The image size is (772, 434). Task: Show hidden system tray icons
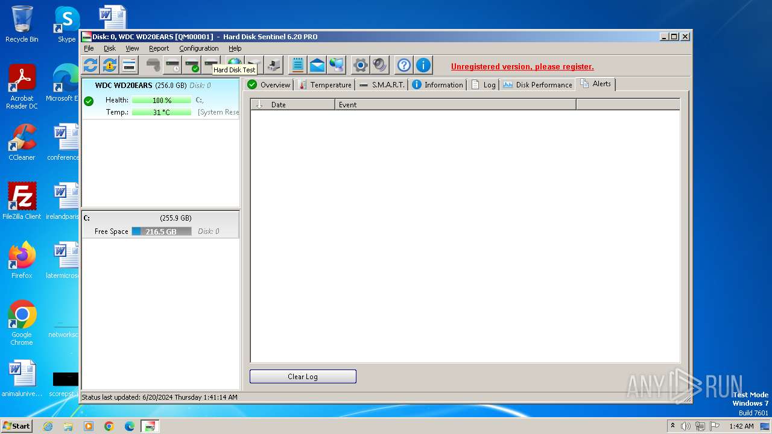coord(673,426)
